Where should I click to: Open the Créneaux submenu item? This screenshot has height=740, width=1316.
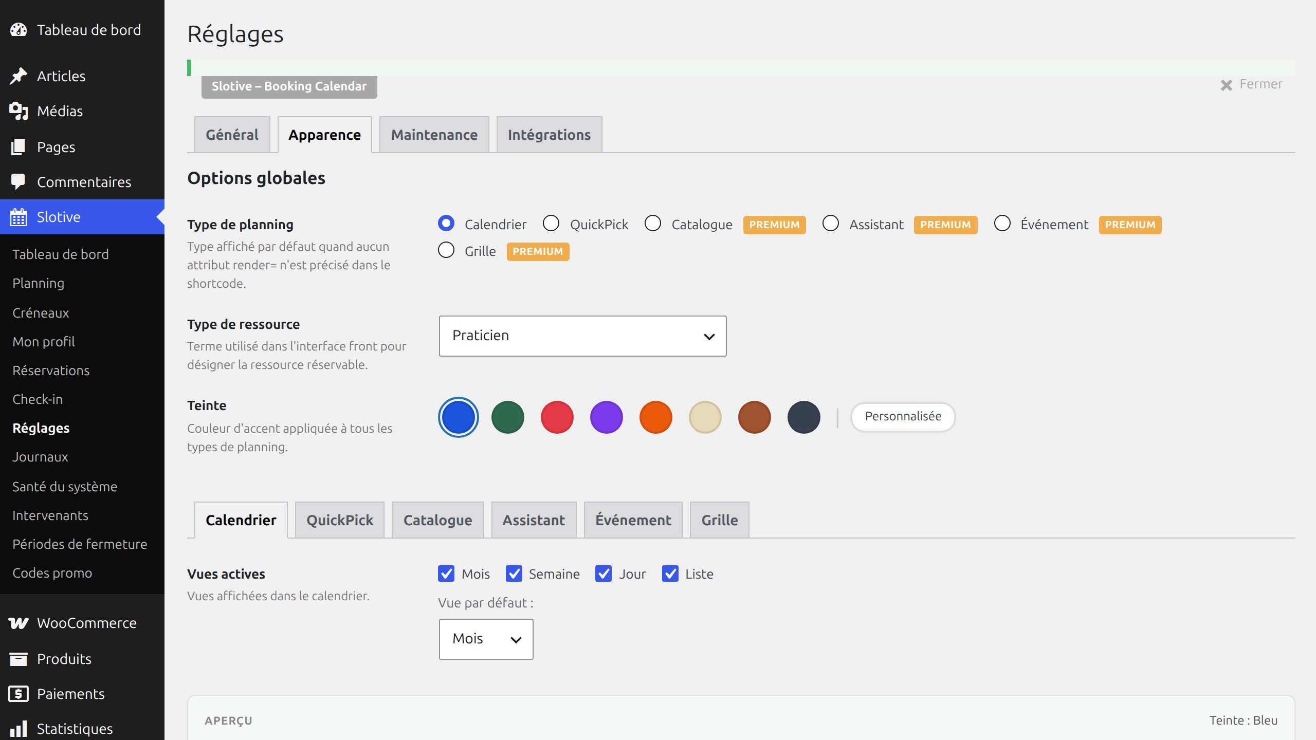(x=41, y=313)
